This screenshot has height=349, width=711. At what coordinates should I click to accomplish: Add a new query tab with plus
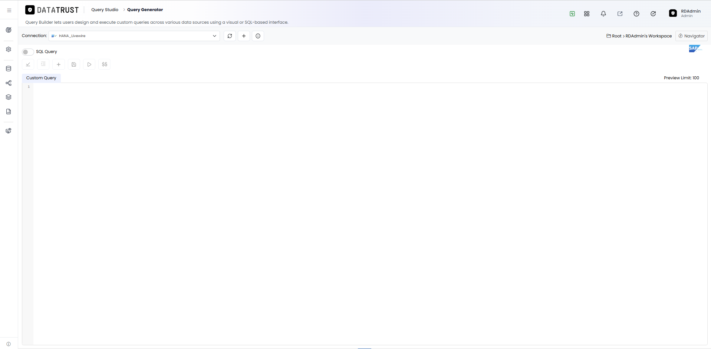[59, 64]
